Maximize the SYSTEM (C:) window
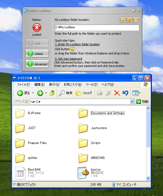This screenshot has width=163, height=196. pos(141,78)
